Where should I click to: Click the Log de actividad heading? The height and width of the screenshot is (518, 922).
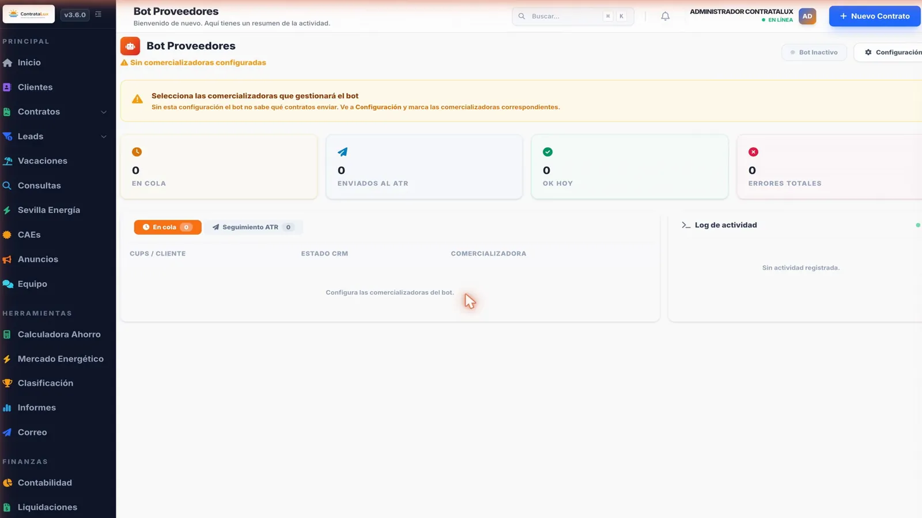(725, 225)
